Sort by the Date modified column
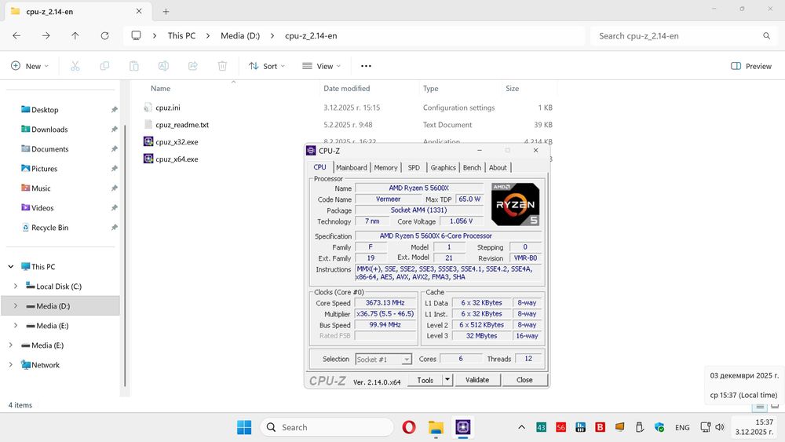Viewport: 785px width, 442px height. 346,88
